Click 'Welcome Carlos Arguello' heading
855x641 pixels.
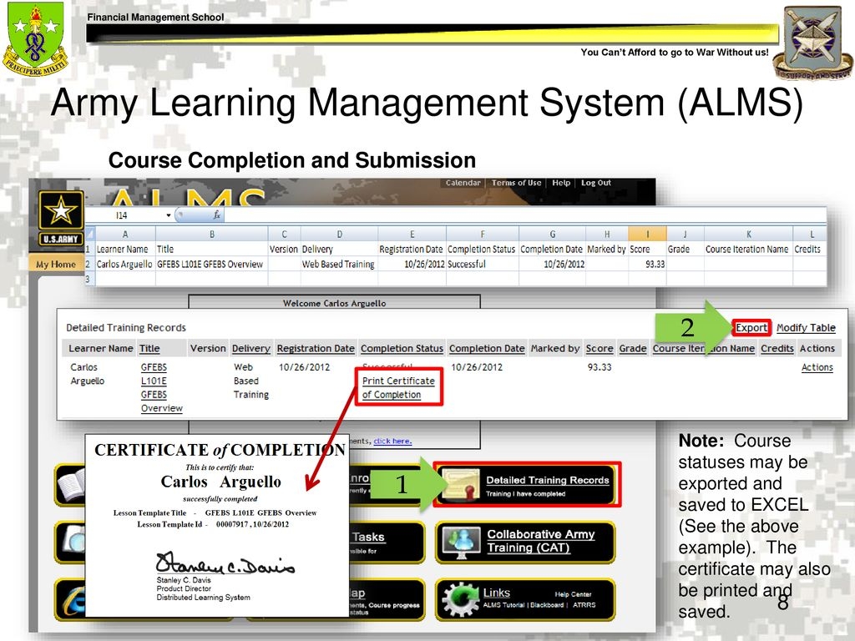pos(334,303)
